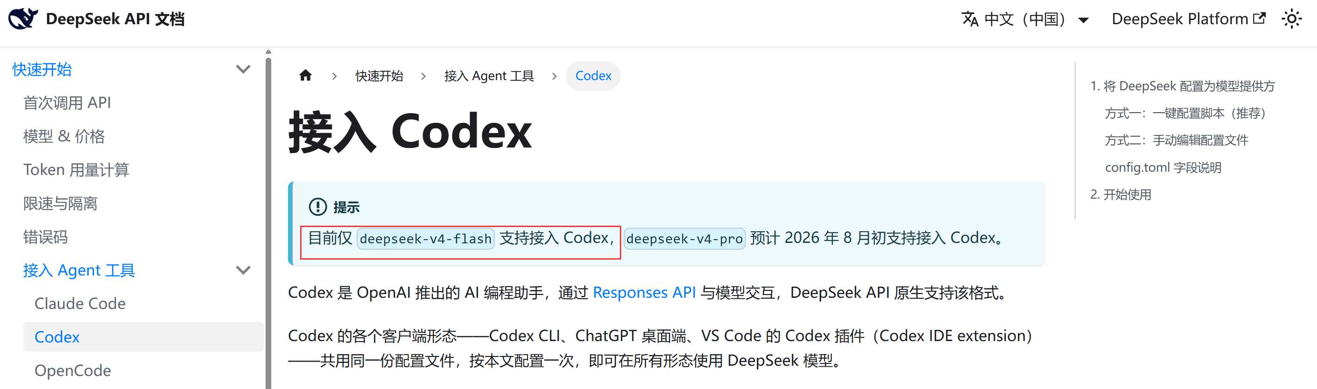Open the 中文（中国）language dropdown
The image size is (1317, 389).
[x=1025, y=19]
